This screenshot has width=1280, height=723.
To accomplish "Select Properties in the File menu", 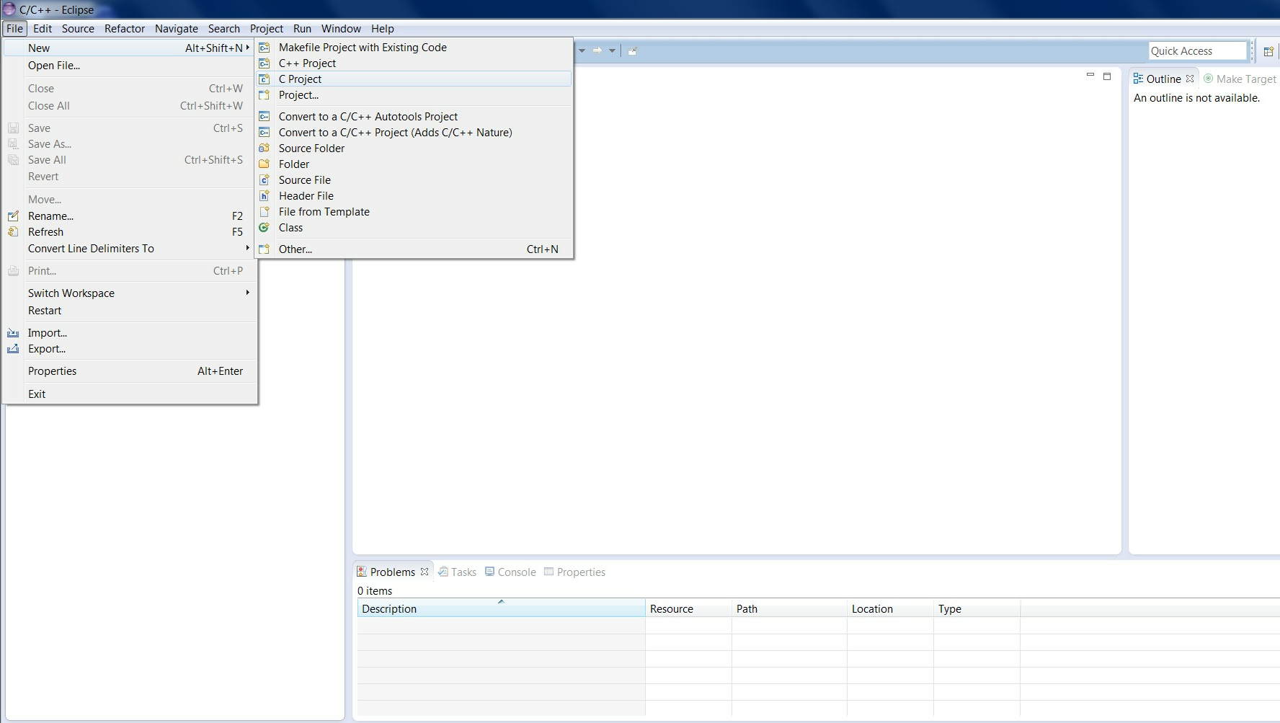I will coord(130,371).
